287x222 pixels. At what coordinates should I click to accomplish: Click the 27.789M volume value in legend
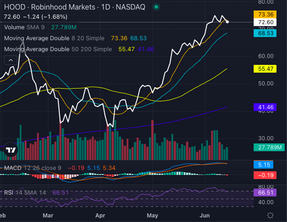(64, 27)
